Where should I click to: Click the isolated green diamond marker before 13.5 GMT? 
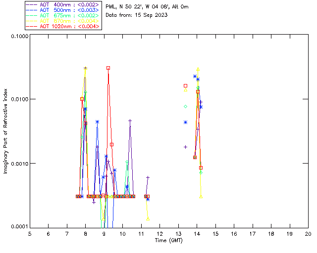point(185,106)
